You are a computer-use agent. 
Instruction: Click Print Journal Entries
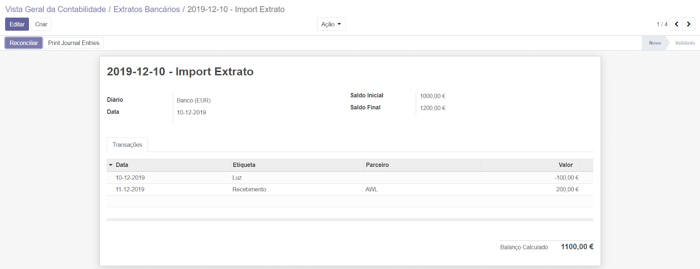pyautogui.click(x=73, y=43)
